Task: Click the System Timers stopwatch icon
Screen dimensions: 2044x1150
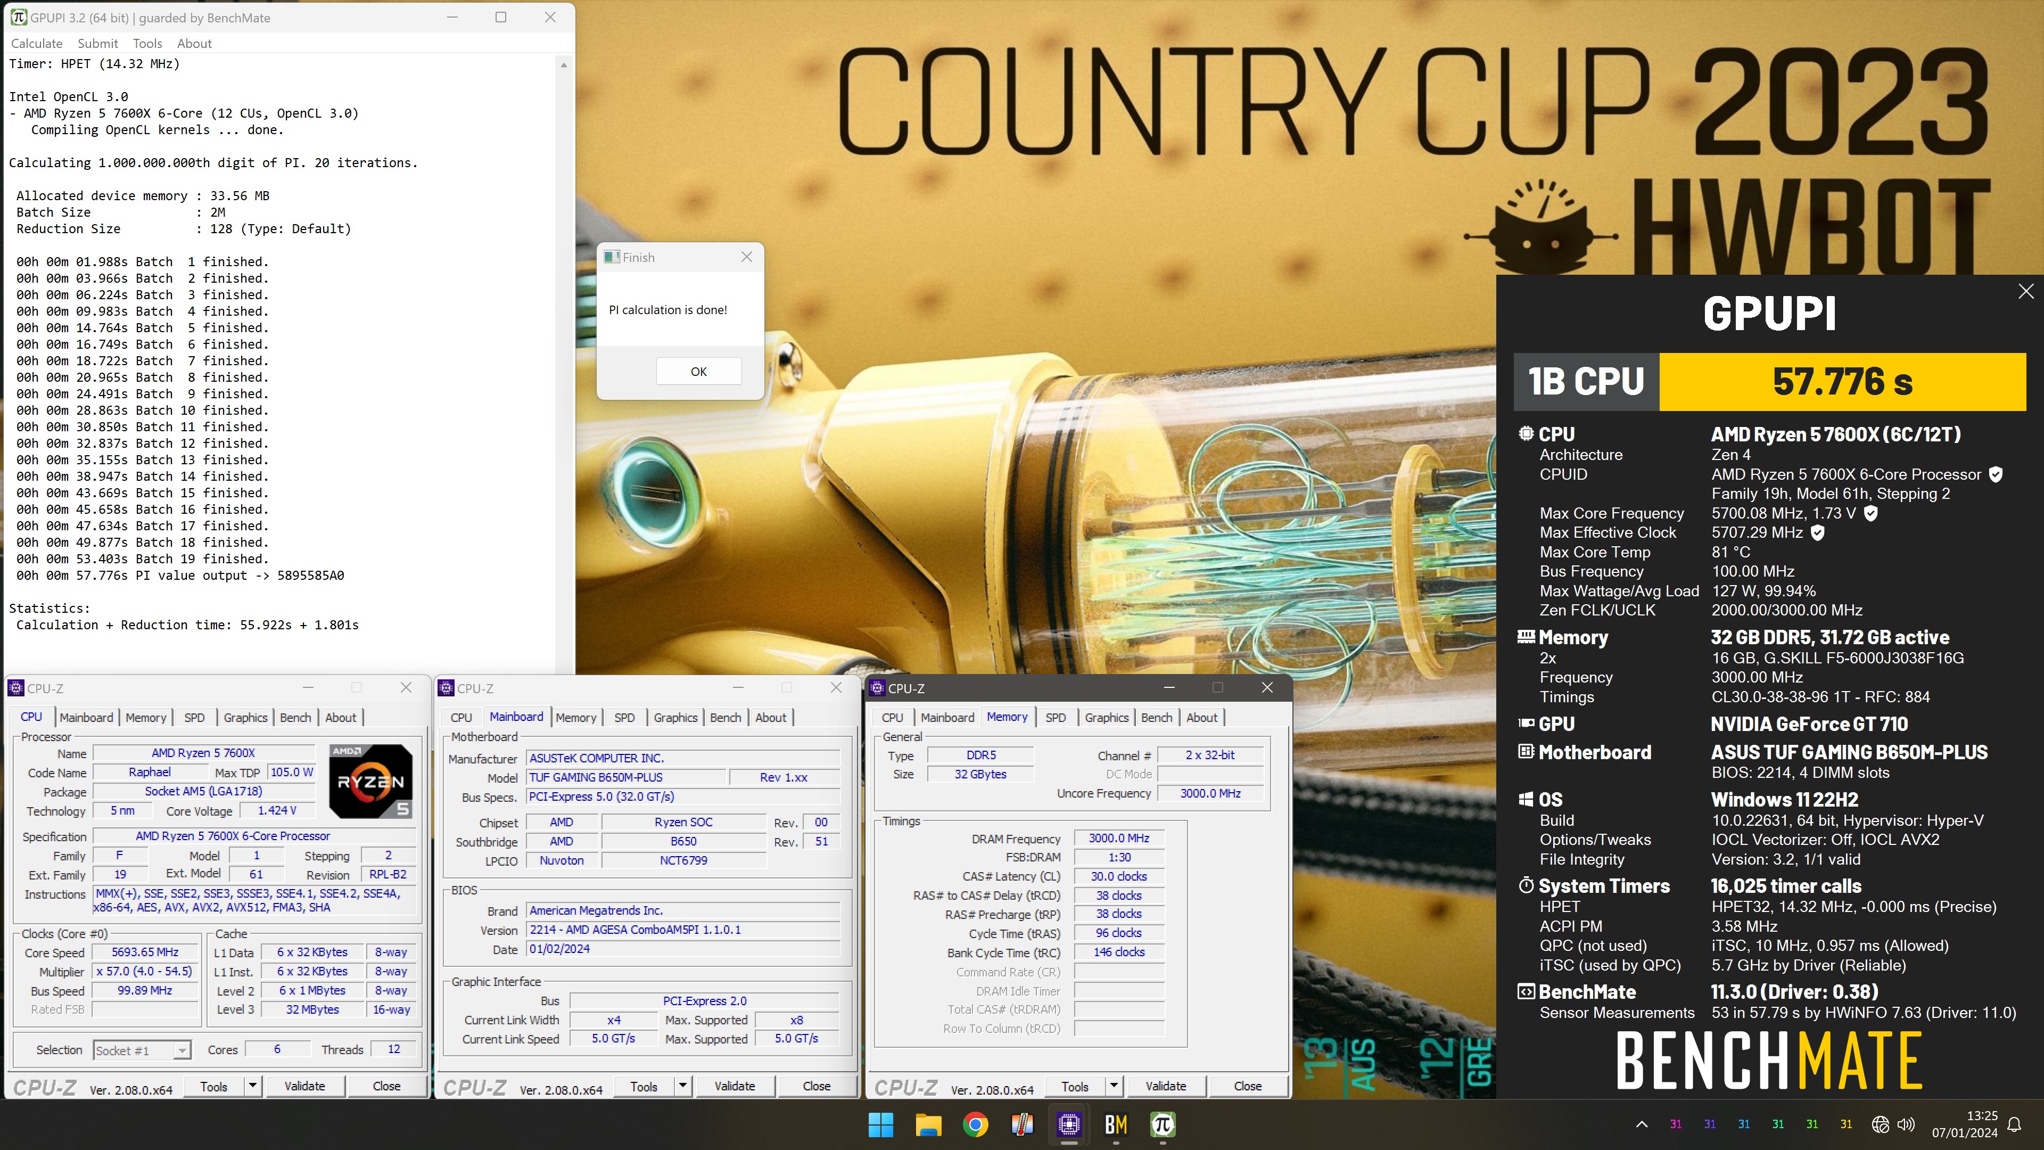Action: (x=1526, y=885)
